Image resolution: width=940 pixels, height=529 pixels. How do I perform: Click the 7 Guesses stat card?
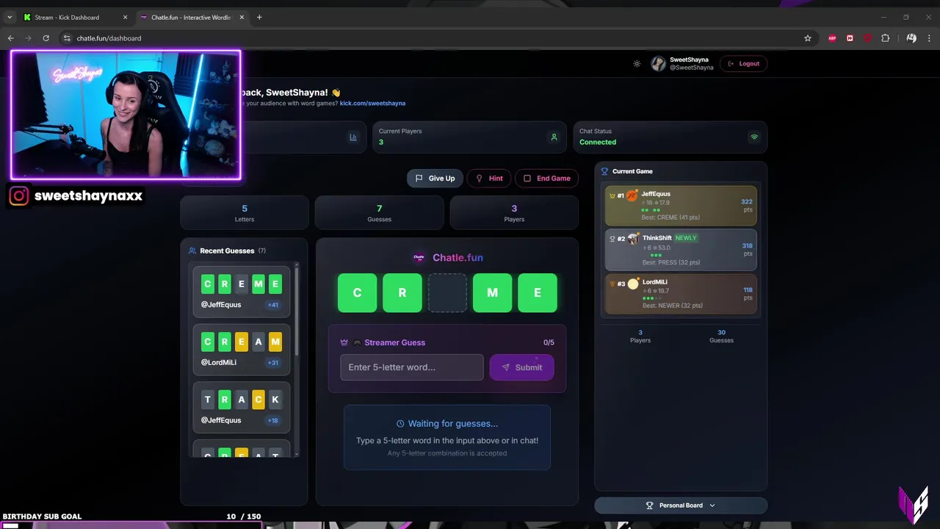[379, 212]
